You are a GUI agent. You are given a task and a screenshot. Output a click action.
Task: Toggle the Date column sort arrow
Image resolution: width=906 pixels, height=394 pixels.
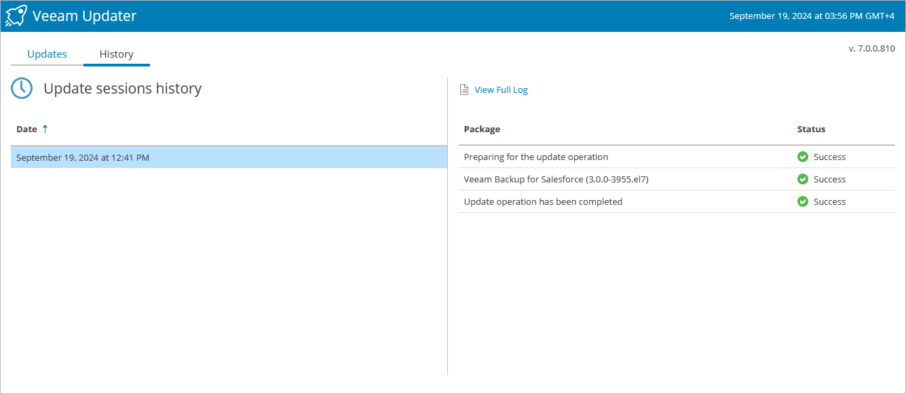tap(45, 129)
